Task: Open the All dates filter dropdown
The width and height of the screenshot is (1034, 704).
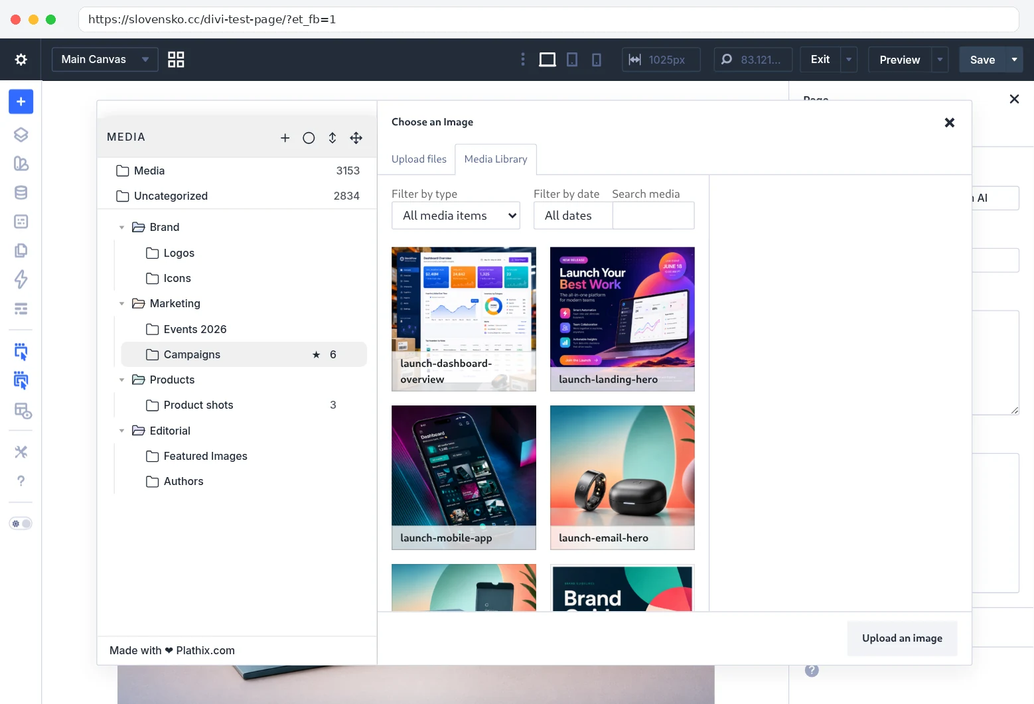Action: 573,216
